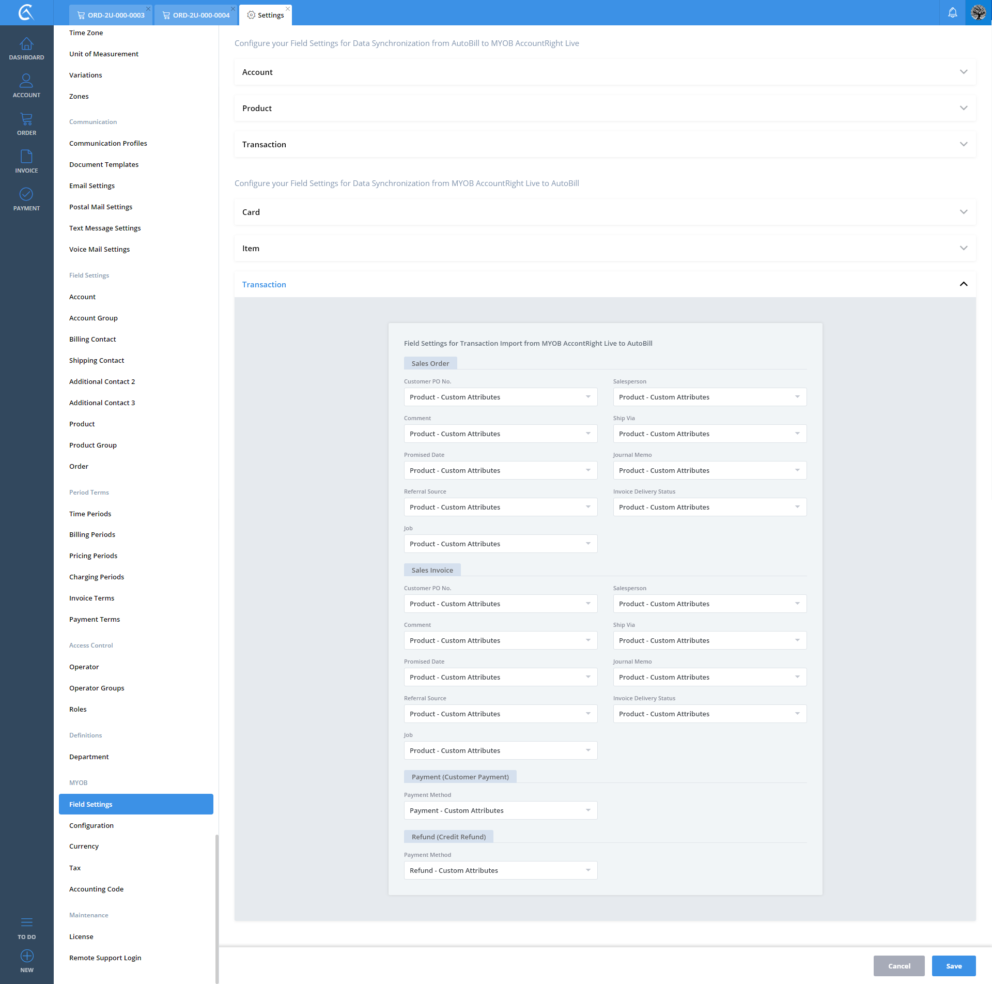992x984 pixels.
Task: Open the notifications bell
Action: (952, 12)
